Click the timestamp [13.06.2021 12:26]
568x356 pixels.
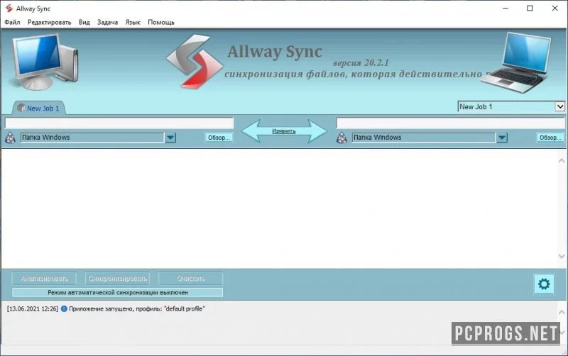(33, 309)
